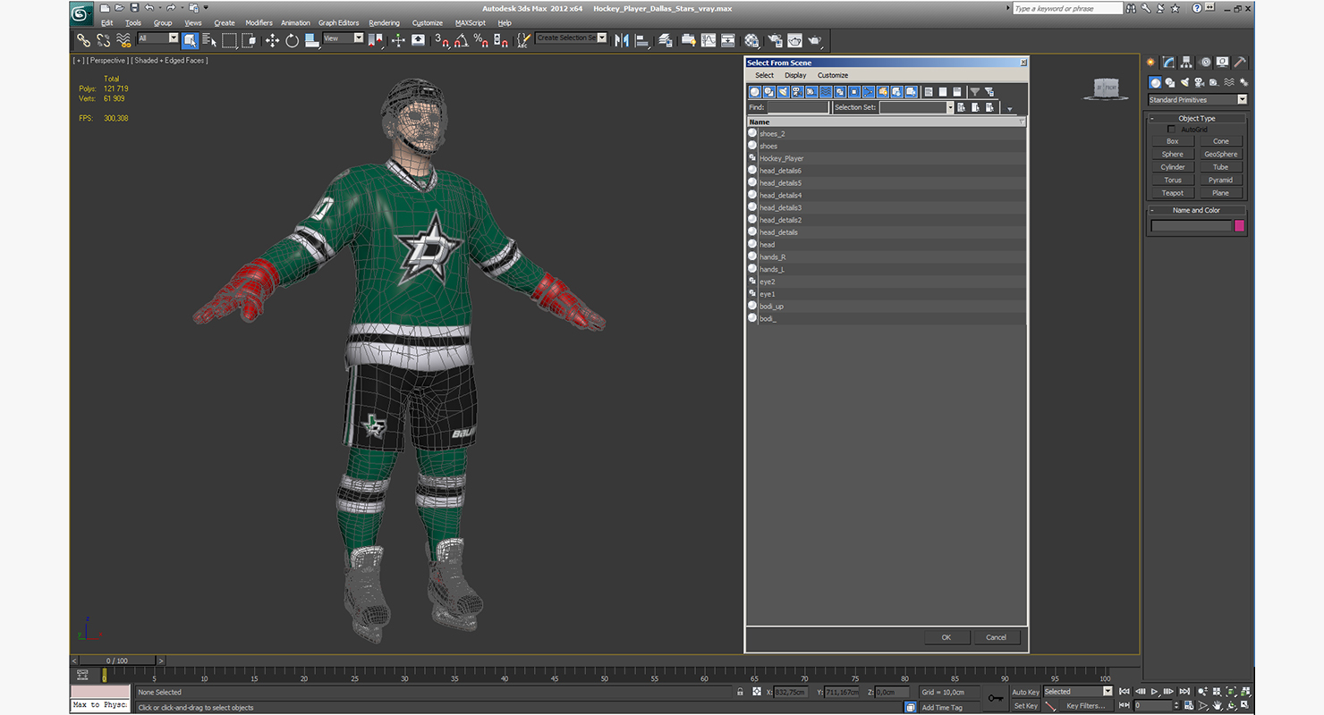Viewport: 1324px width, 715px height.
Task: Open the Material Editor icon
Action: pos(751,40)
